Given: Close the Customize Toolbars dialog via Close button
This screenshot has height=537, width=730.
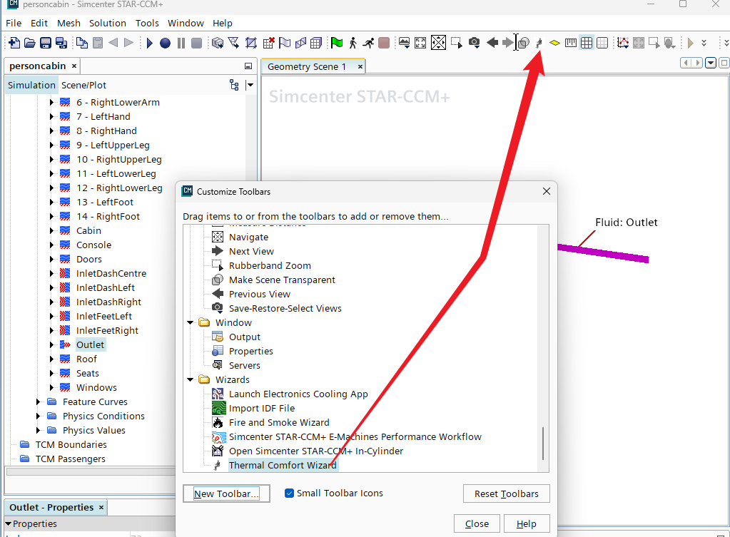Looking at the screenshot, I should pyautogui.click(x=477, y=524).
